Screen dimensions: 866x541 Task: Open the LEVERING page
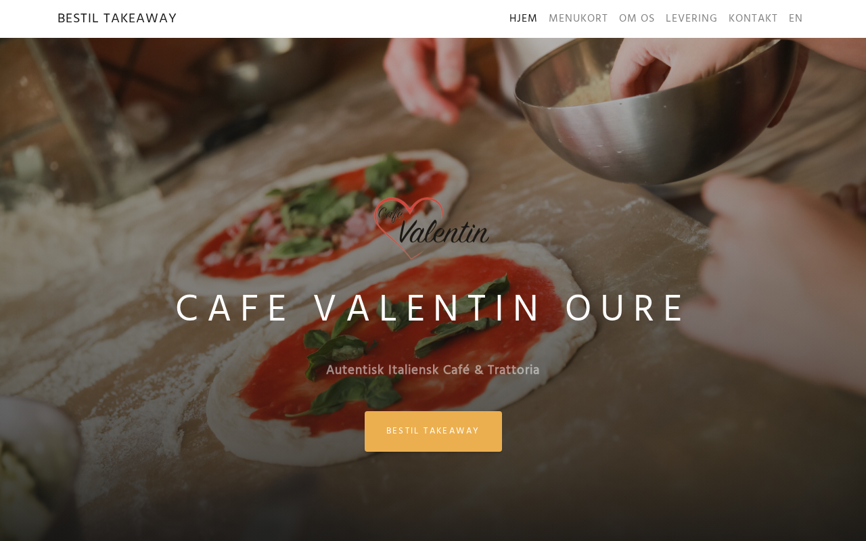pos(691,18)
